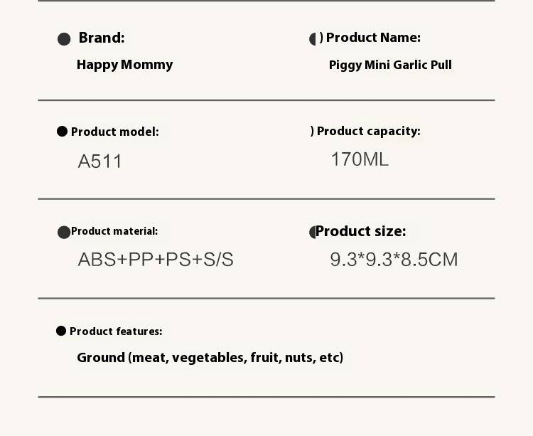The image size is (533, 436).
Task: Click the half-circle bullet beside Product Name
Action: [x=313, y=39]
